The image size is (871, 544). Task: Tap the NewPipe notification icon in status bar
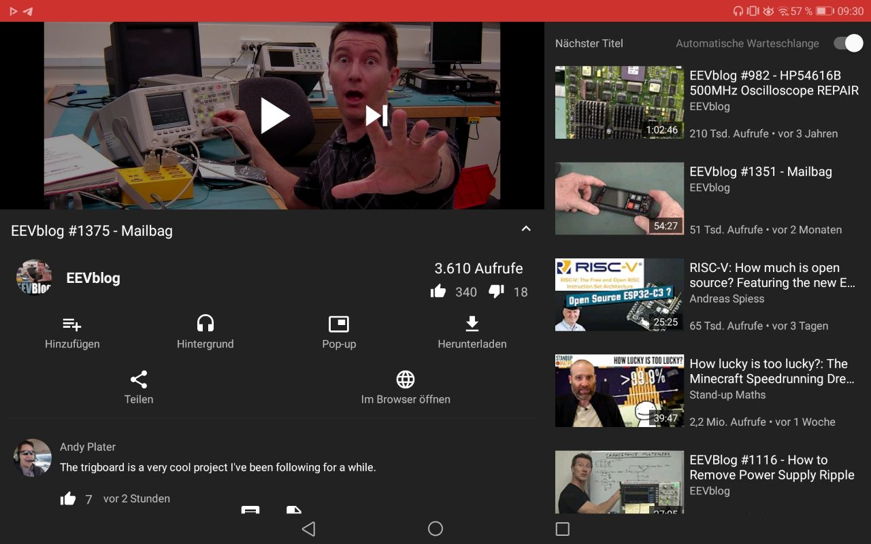14,11
